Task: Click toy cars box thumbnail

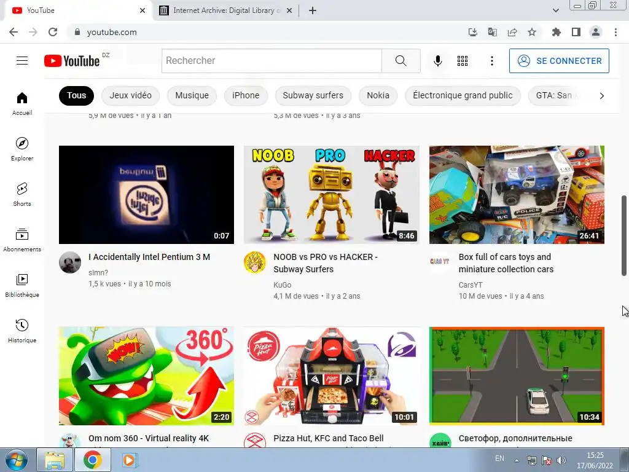Action: tap(517, 195)
